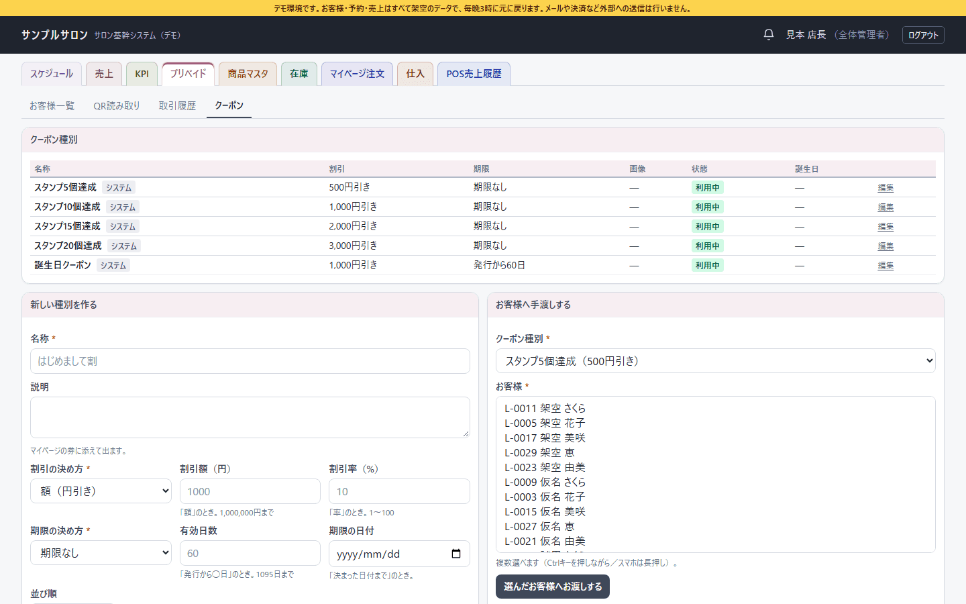This screenshot has width=966, height=604.
Task: Edit the スタンプ15個達成 coupon
Action: tap(885, 227)
